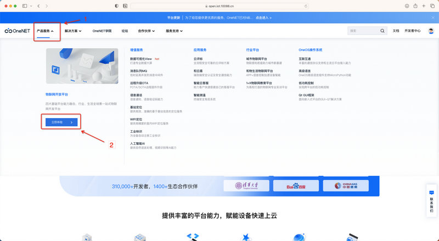Open 智能云客服 service
The height and width of the screenshot is (241, 439).
pos(201,83)
